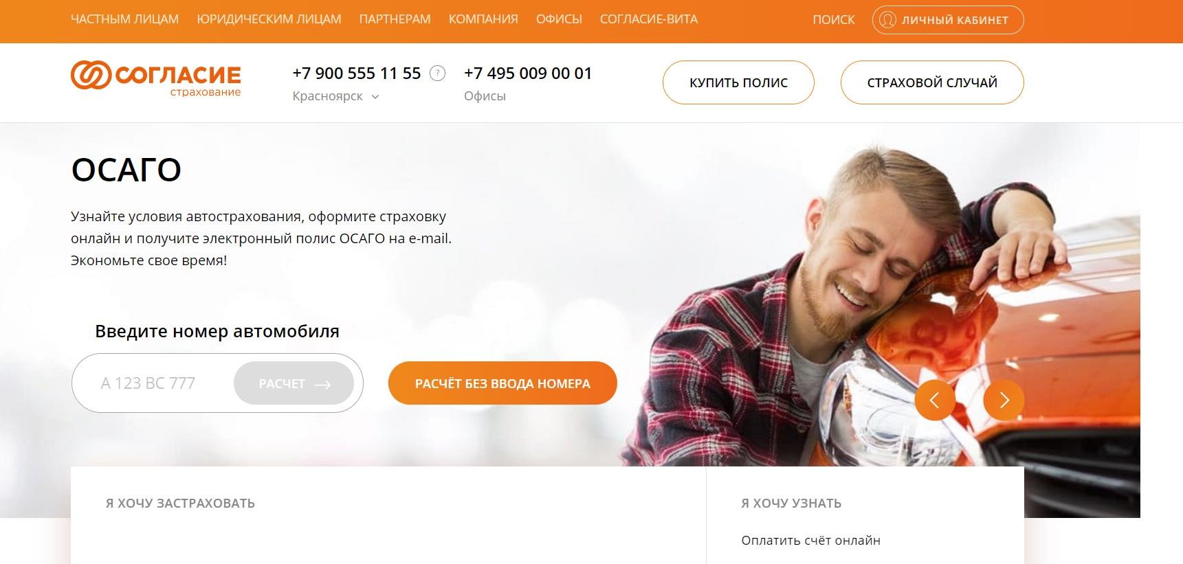
Task: Show previous slide with left arrow
Action: point(934,400)
